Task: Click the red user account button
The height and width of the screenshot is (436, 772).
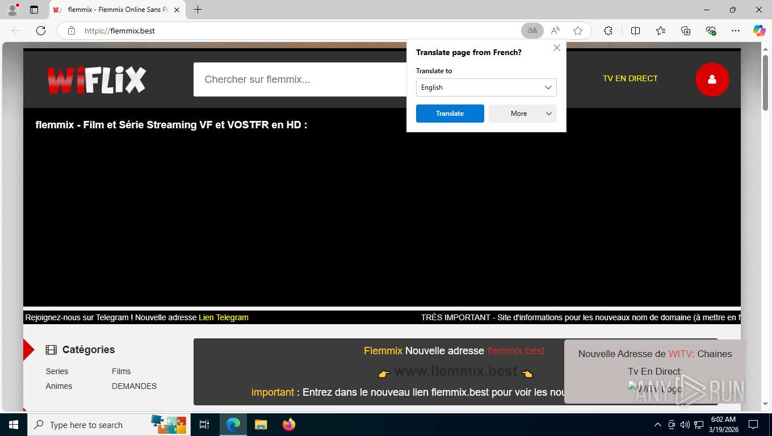Action: [x=712, y=79]
